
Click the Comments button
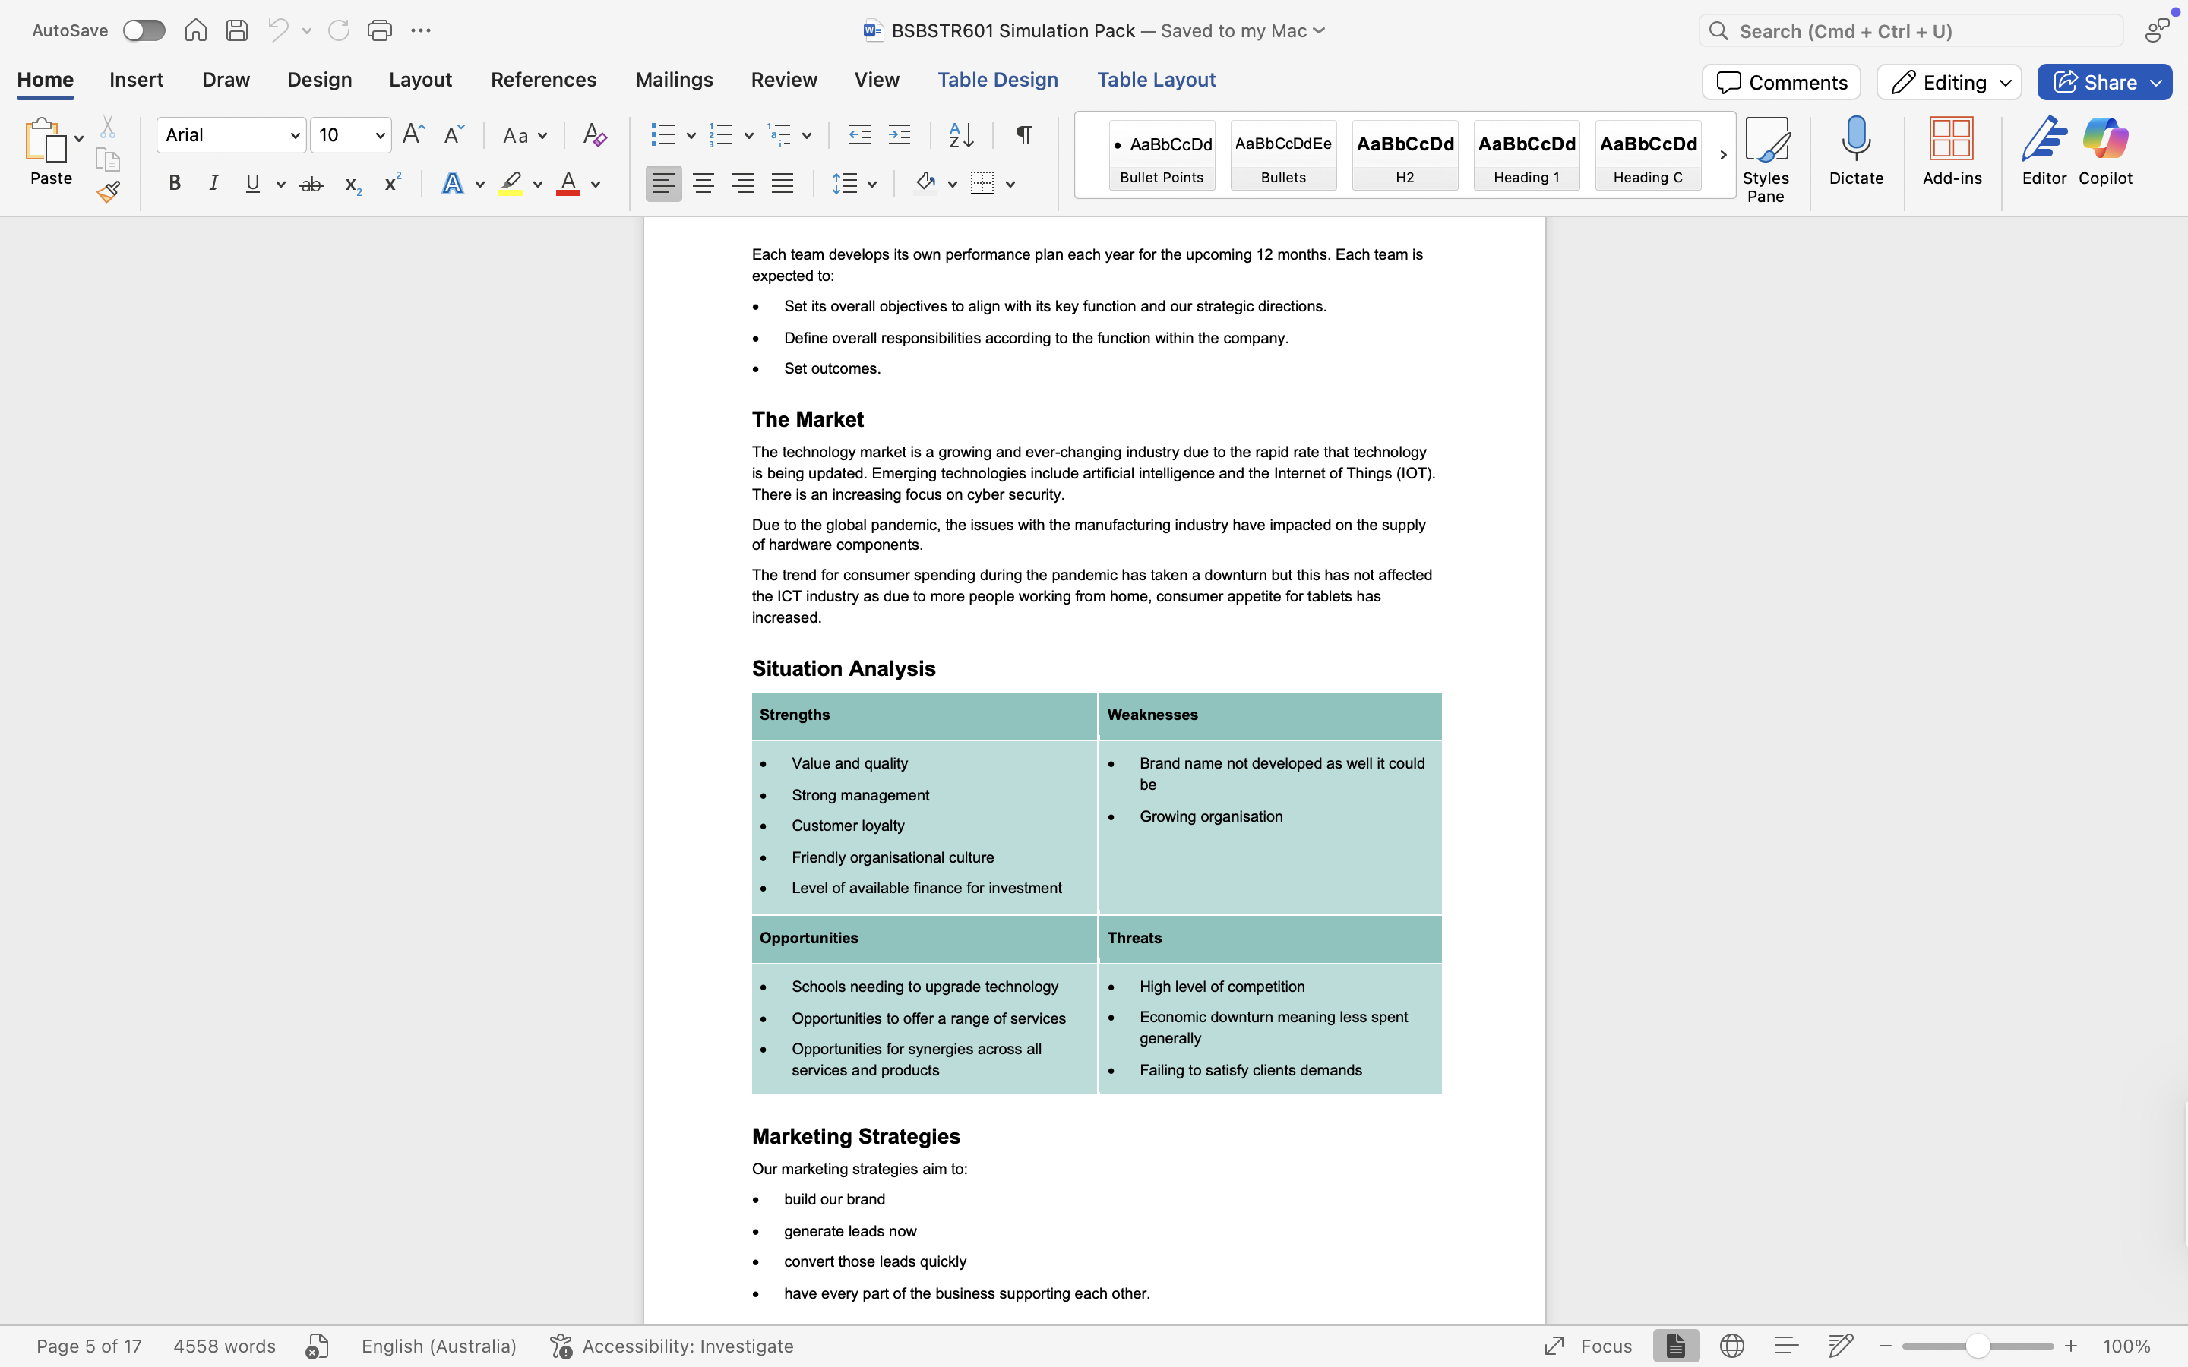[x=1781, y=82]
